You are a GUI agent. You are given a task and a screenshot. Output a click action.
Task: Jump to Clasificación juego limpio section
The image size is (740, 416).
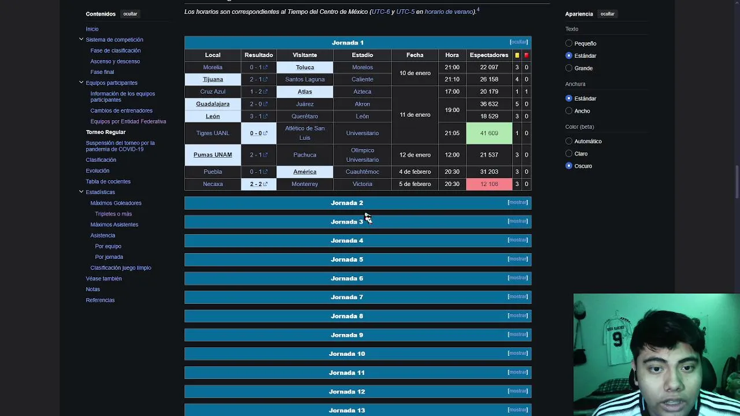[121, 268]
